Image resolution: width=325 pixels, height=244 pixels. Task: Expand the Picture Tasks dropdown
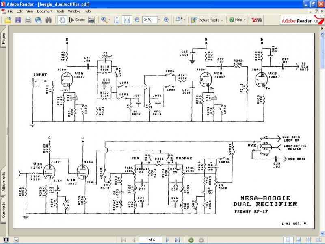(x=222, y=20)
